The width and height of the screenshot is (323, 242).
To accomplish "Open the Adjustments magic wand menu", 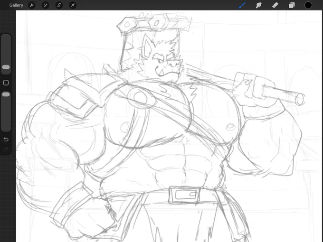I will pos(45,5).
